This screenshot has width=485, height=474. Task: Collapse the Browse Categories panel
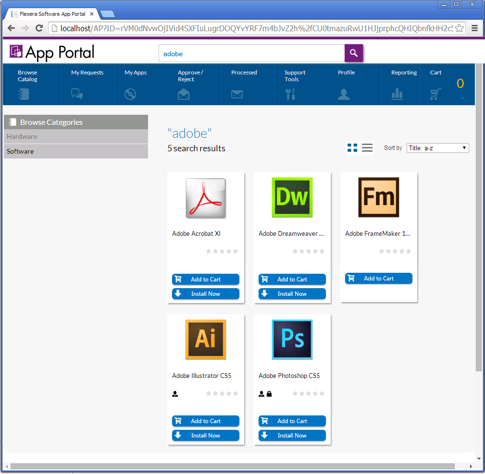pyautogui.click(x=75, y=122)
